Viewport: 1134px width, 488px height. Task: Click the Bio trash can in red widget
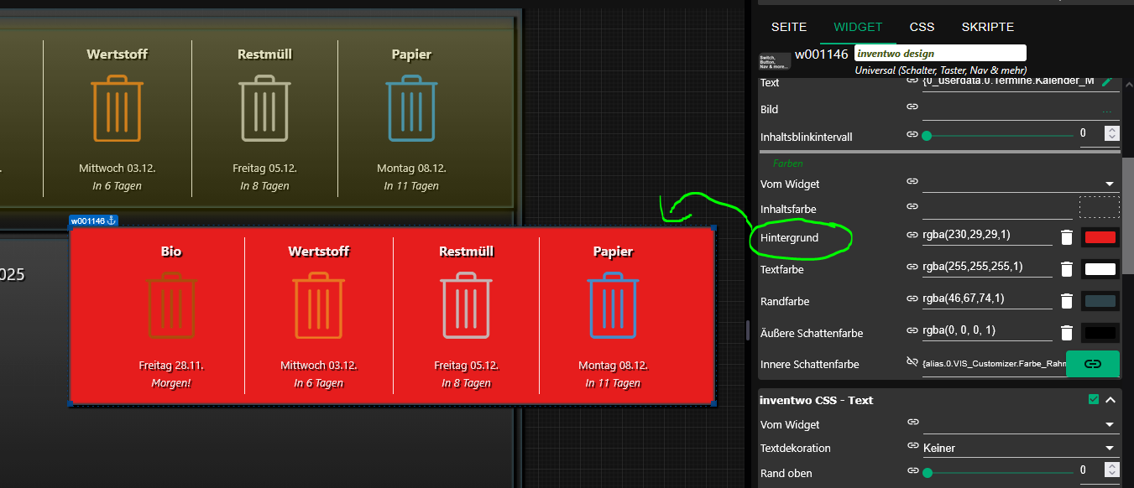click(170, 306)
